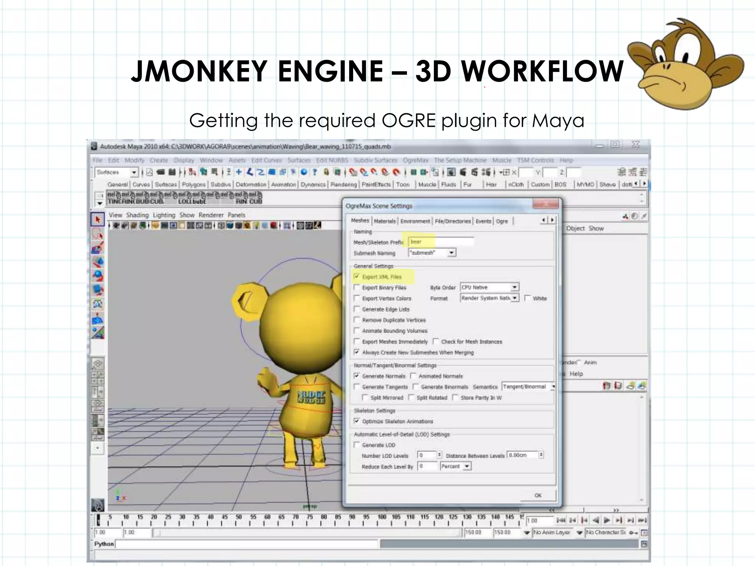Open the Format Render System dropdown

pos(490,298)
